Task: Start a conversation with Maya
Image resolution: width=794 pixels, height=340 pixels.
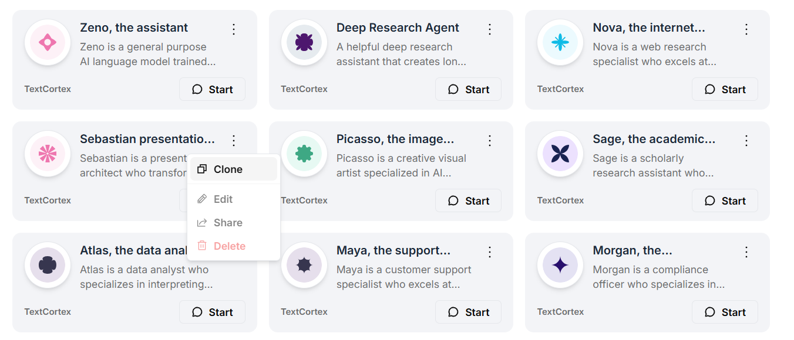Action: [468, 312]
